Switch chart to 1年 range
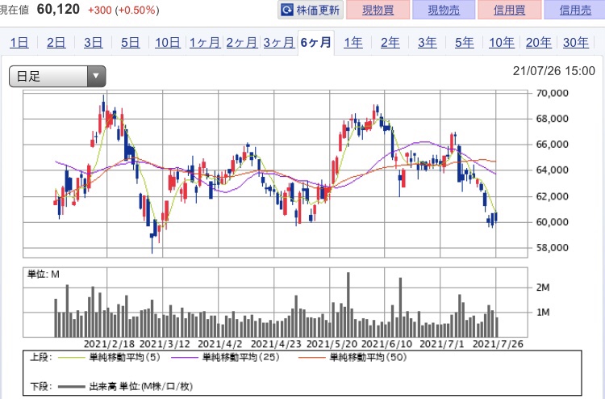 [353, 42]
